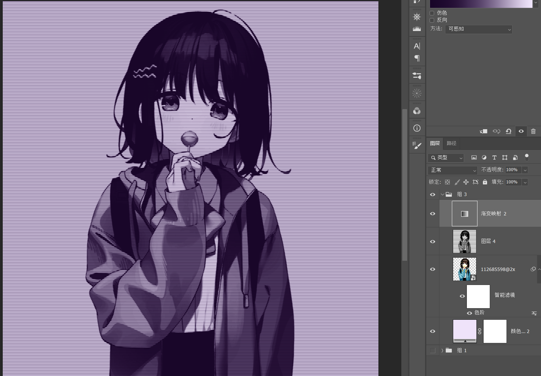
Task: Click the mask link chain on 颜色... 2 layer
Action: [480, 331]
